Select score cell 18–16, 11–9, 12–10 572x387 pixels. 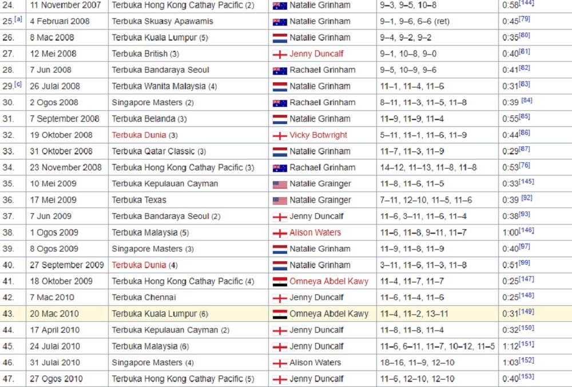pyautogui.click(x=438, y=362)
